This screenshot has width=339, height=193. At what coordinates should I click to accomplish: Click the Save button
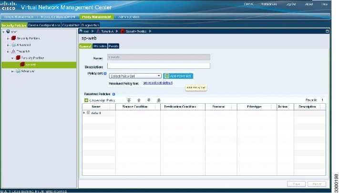click(x=296, y=184)
